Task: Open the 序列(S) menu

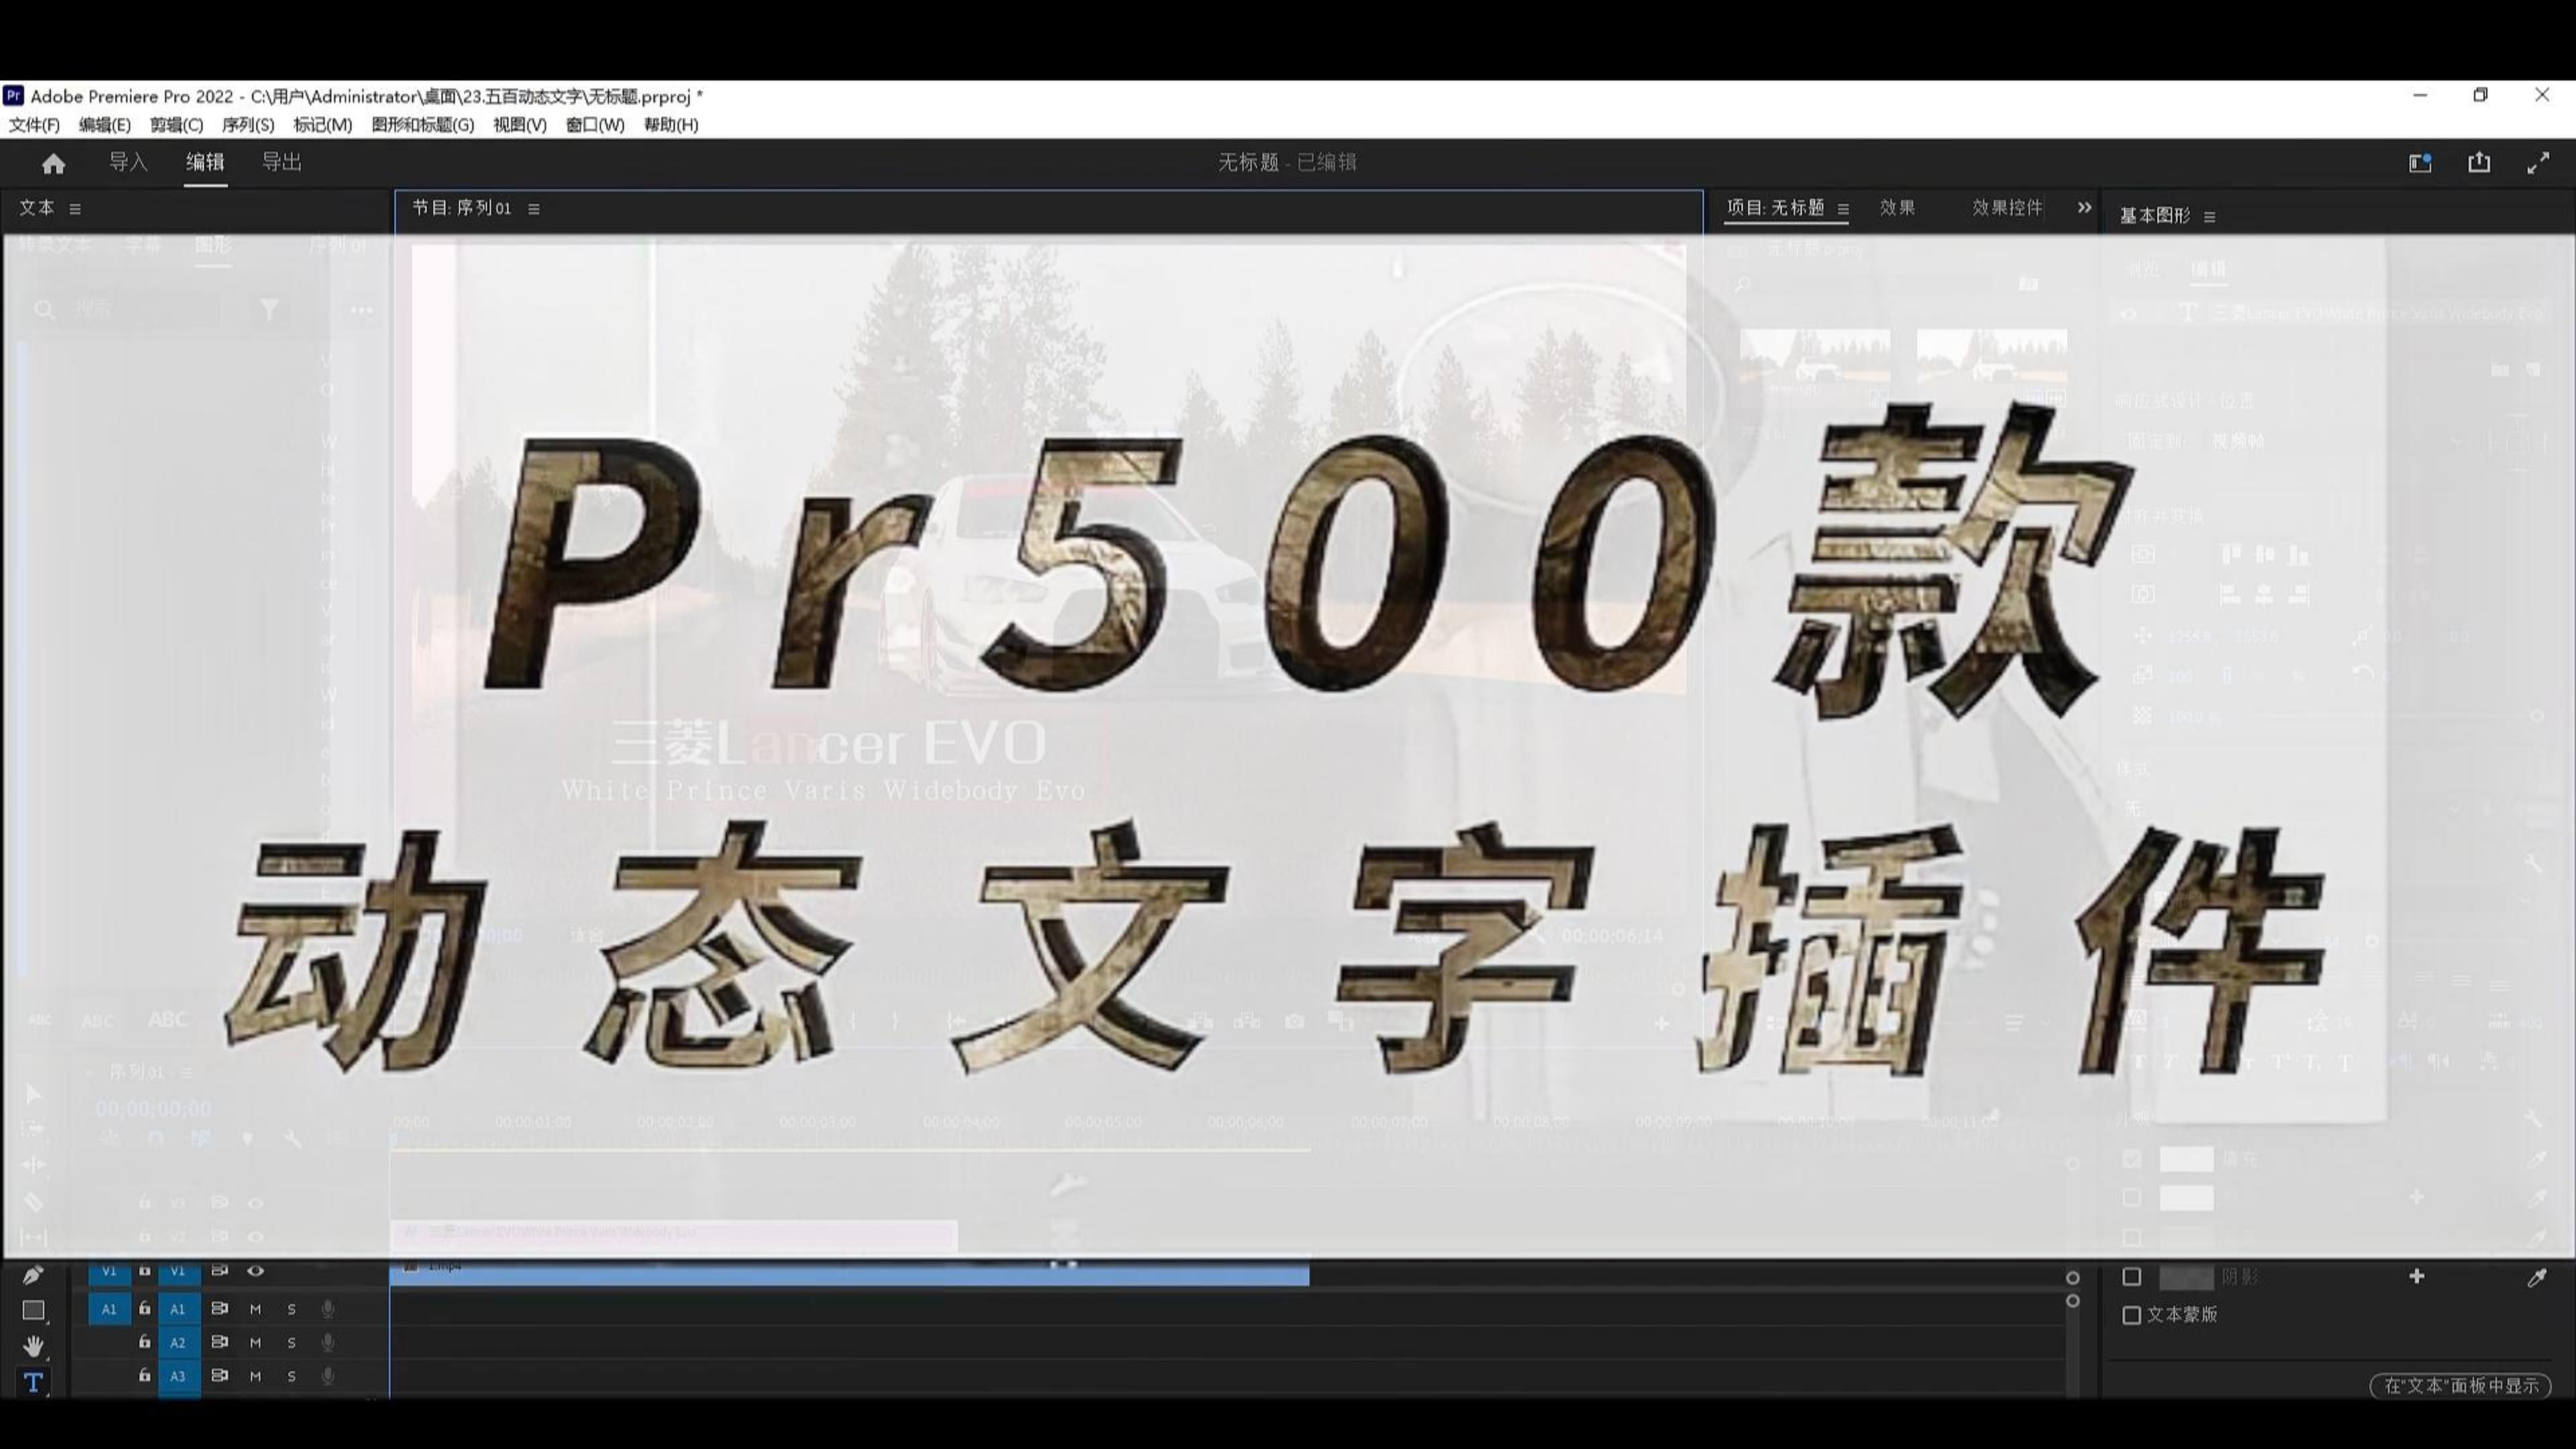Action: point(248,125)
